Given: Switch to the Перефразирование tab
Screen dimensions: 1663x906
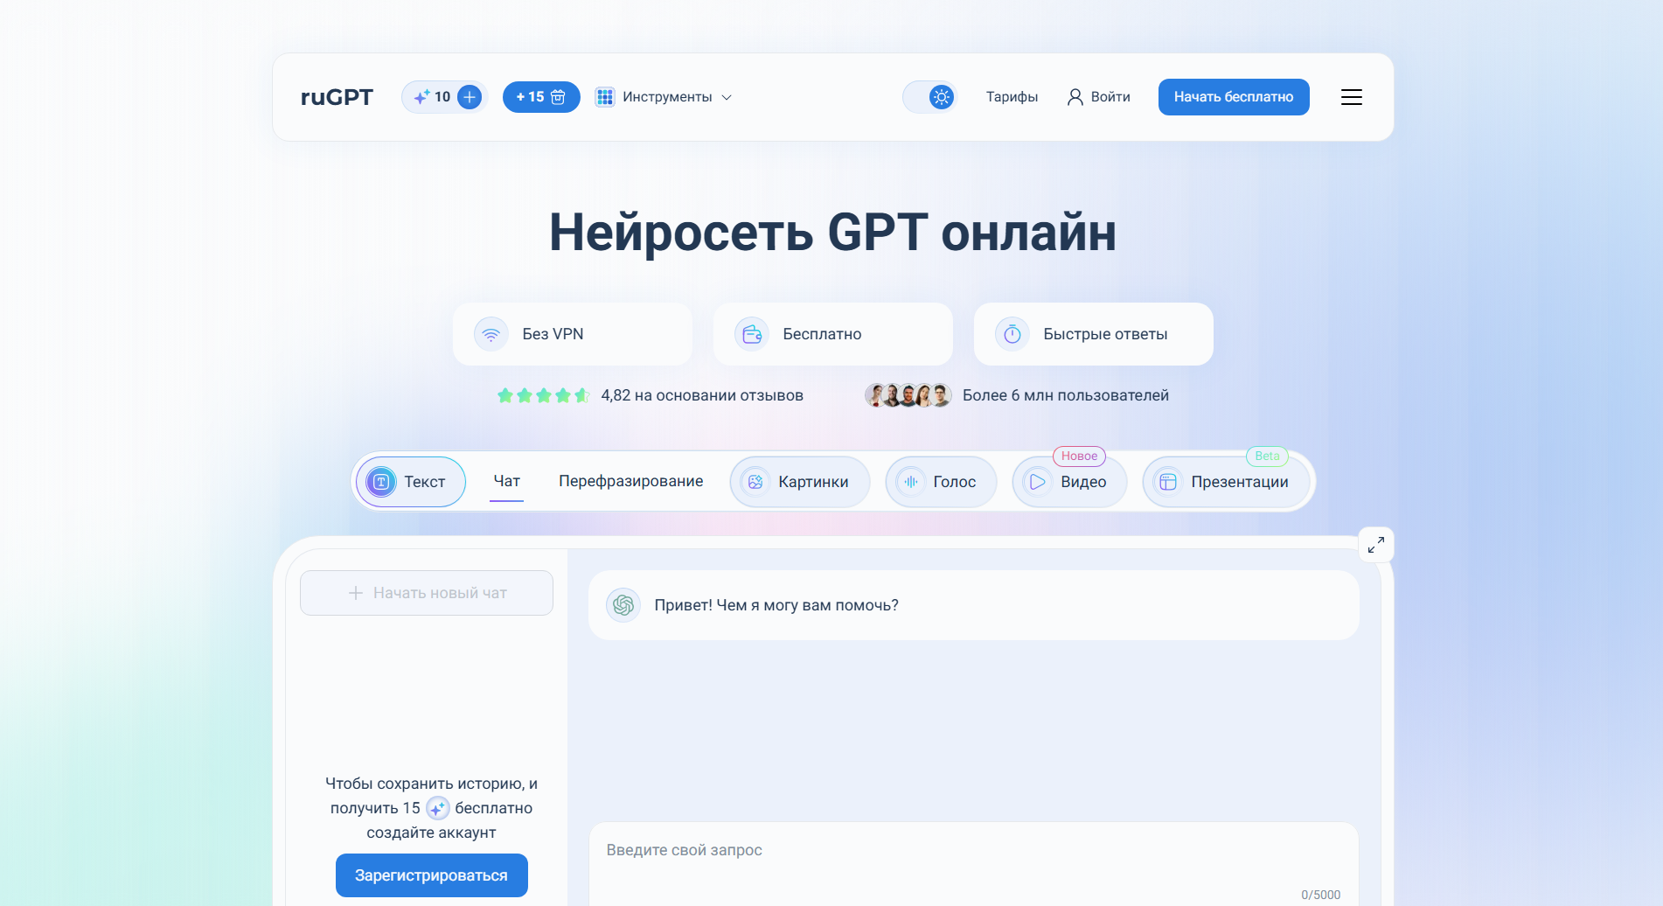Looking at the screenshot, I should 630,481.
